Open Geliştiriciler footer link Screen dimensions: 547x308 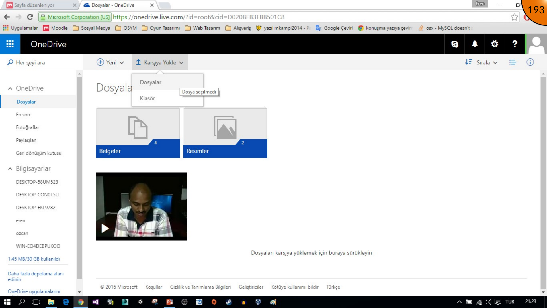pos(251,287)
